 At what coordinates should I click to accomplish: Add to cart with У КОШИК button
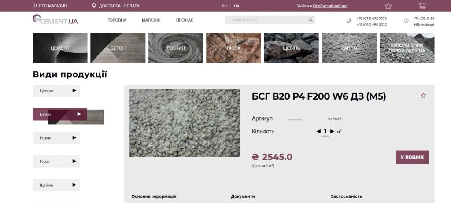[412, 157]
